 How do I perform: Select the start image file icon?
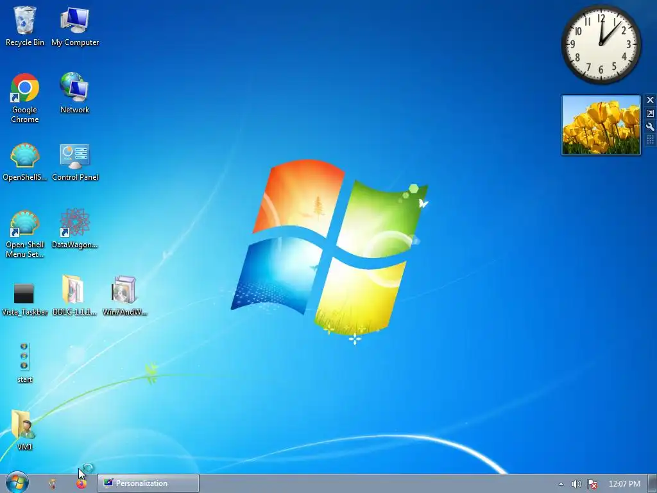[x=24, y=363]
